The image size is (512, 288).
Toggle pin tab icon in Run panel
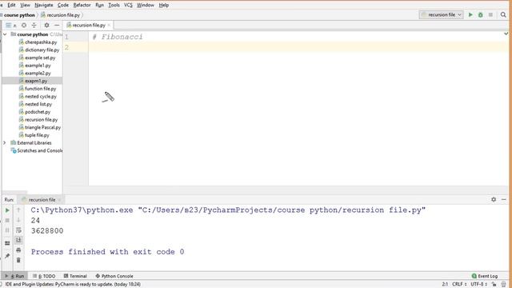[7, 256]
